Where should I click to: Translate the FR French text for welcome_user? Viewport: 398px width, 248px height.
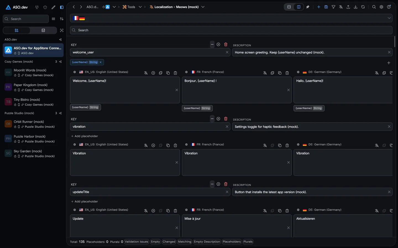[x=265, y=73]
